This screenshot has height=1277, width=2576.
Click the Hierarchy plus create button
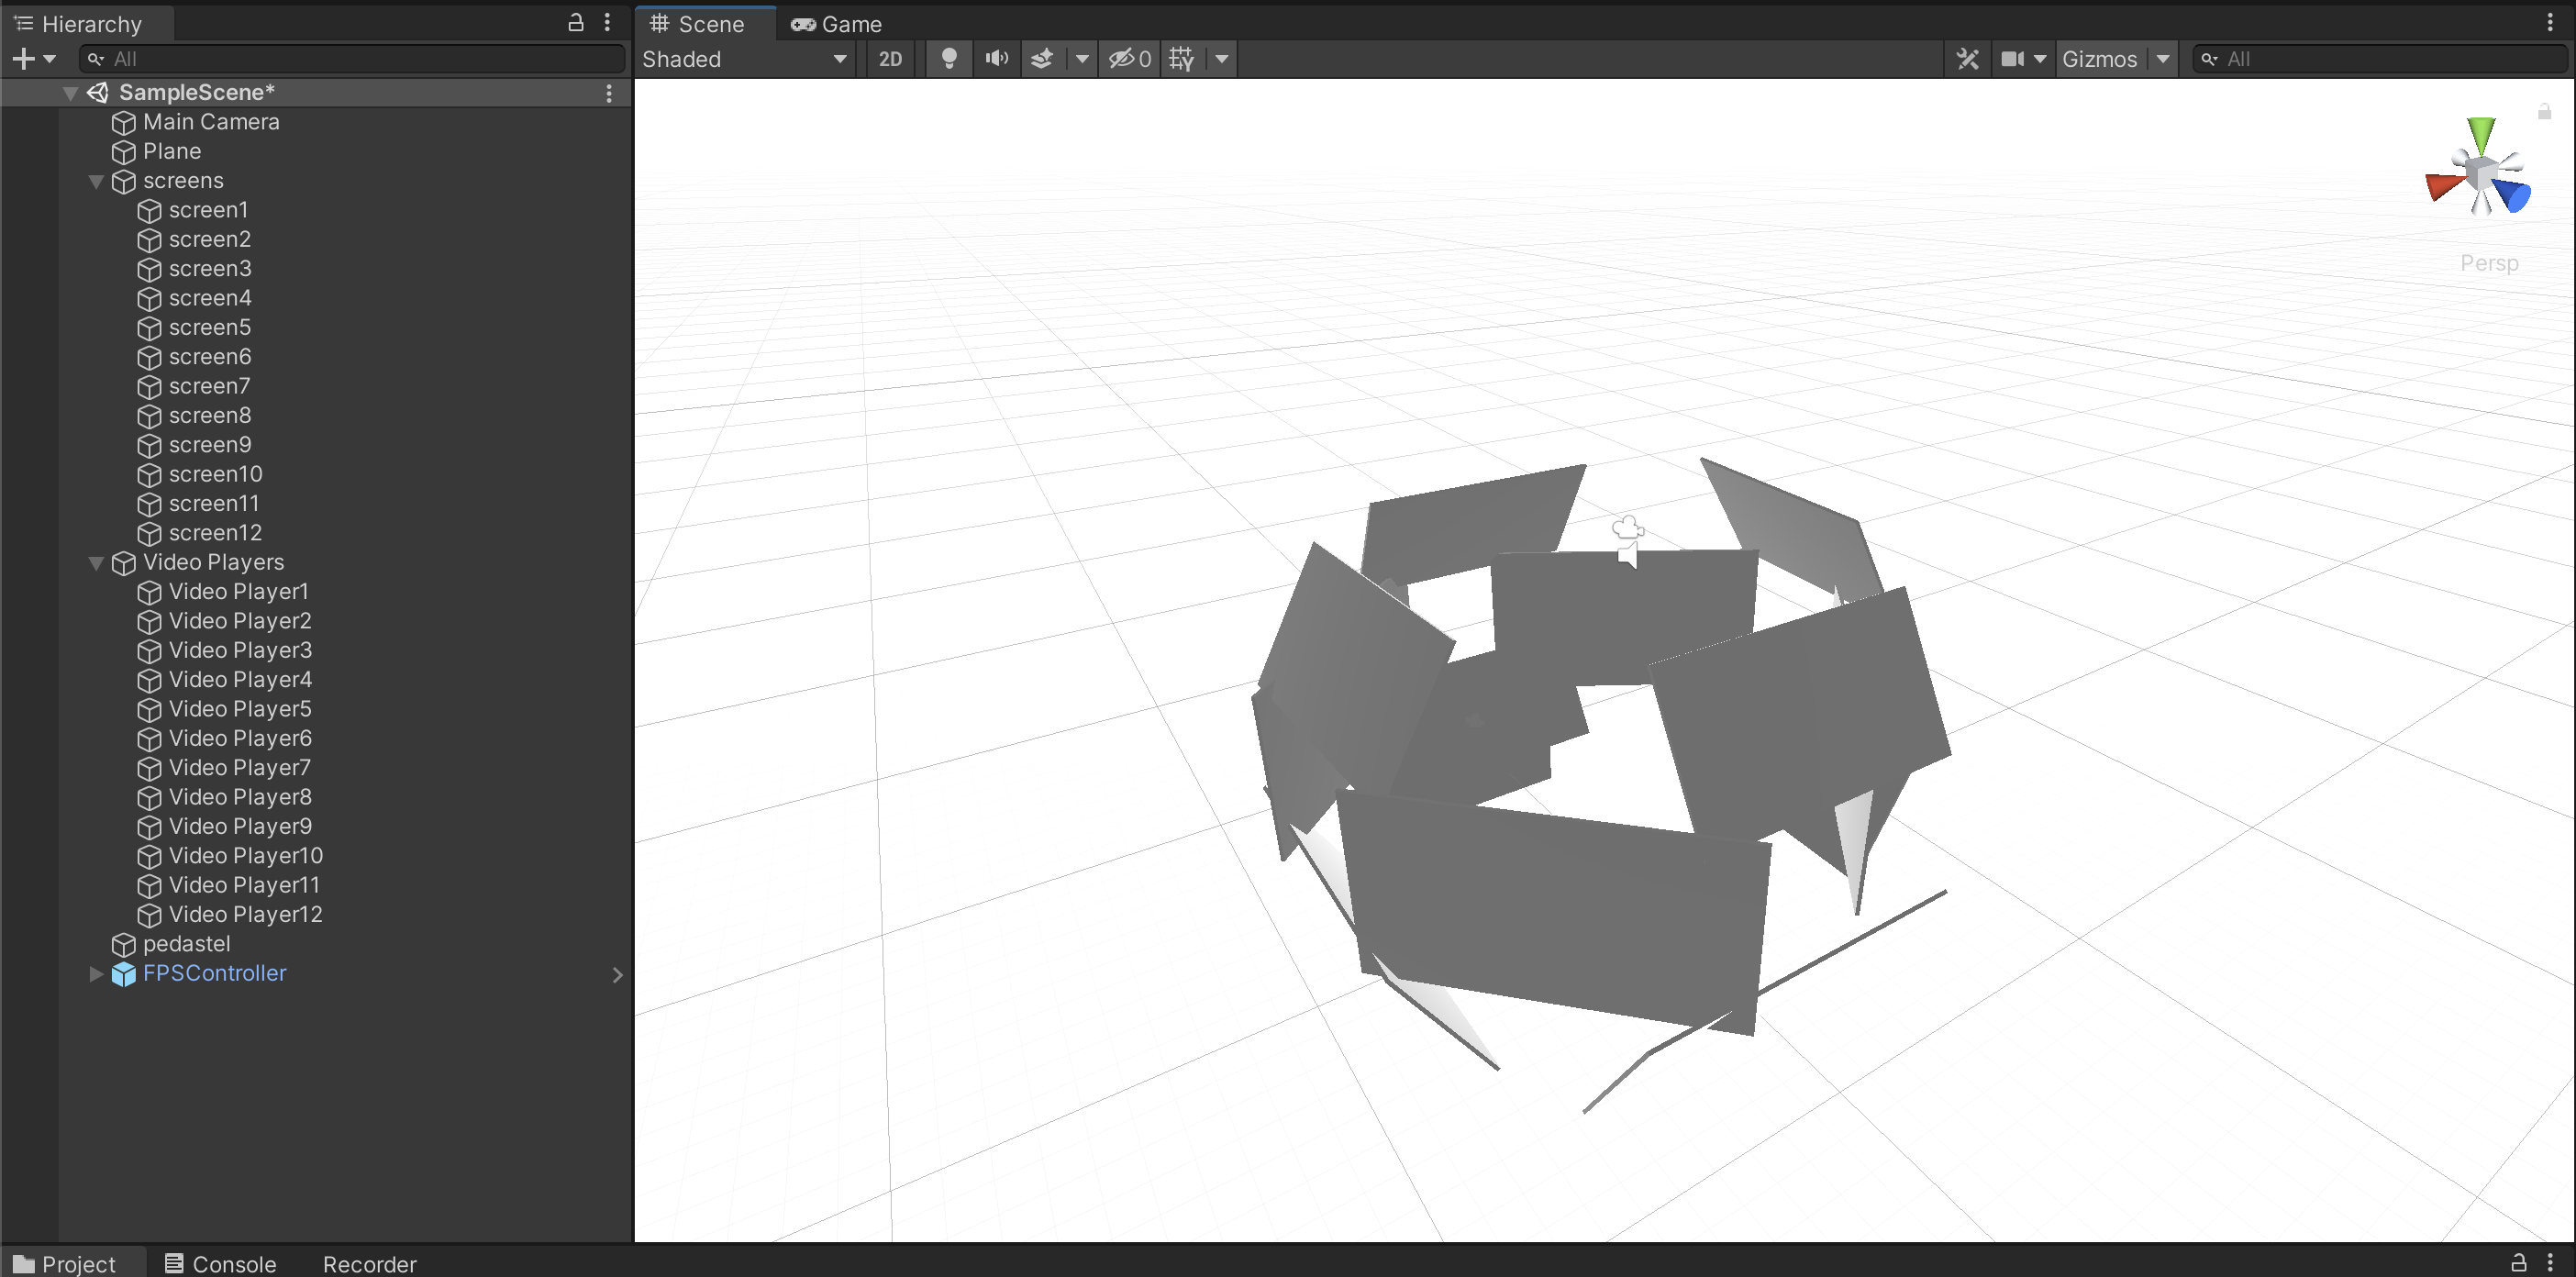[x=22, y=59]
